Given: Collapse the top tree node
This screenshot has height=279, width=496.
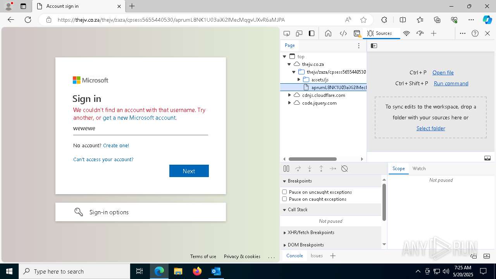Looking at the screenshot, I should point(284,57).
